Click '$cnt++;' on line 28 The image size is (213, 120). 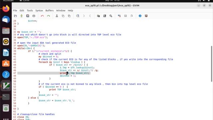(33, 21)
